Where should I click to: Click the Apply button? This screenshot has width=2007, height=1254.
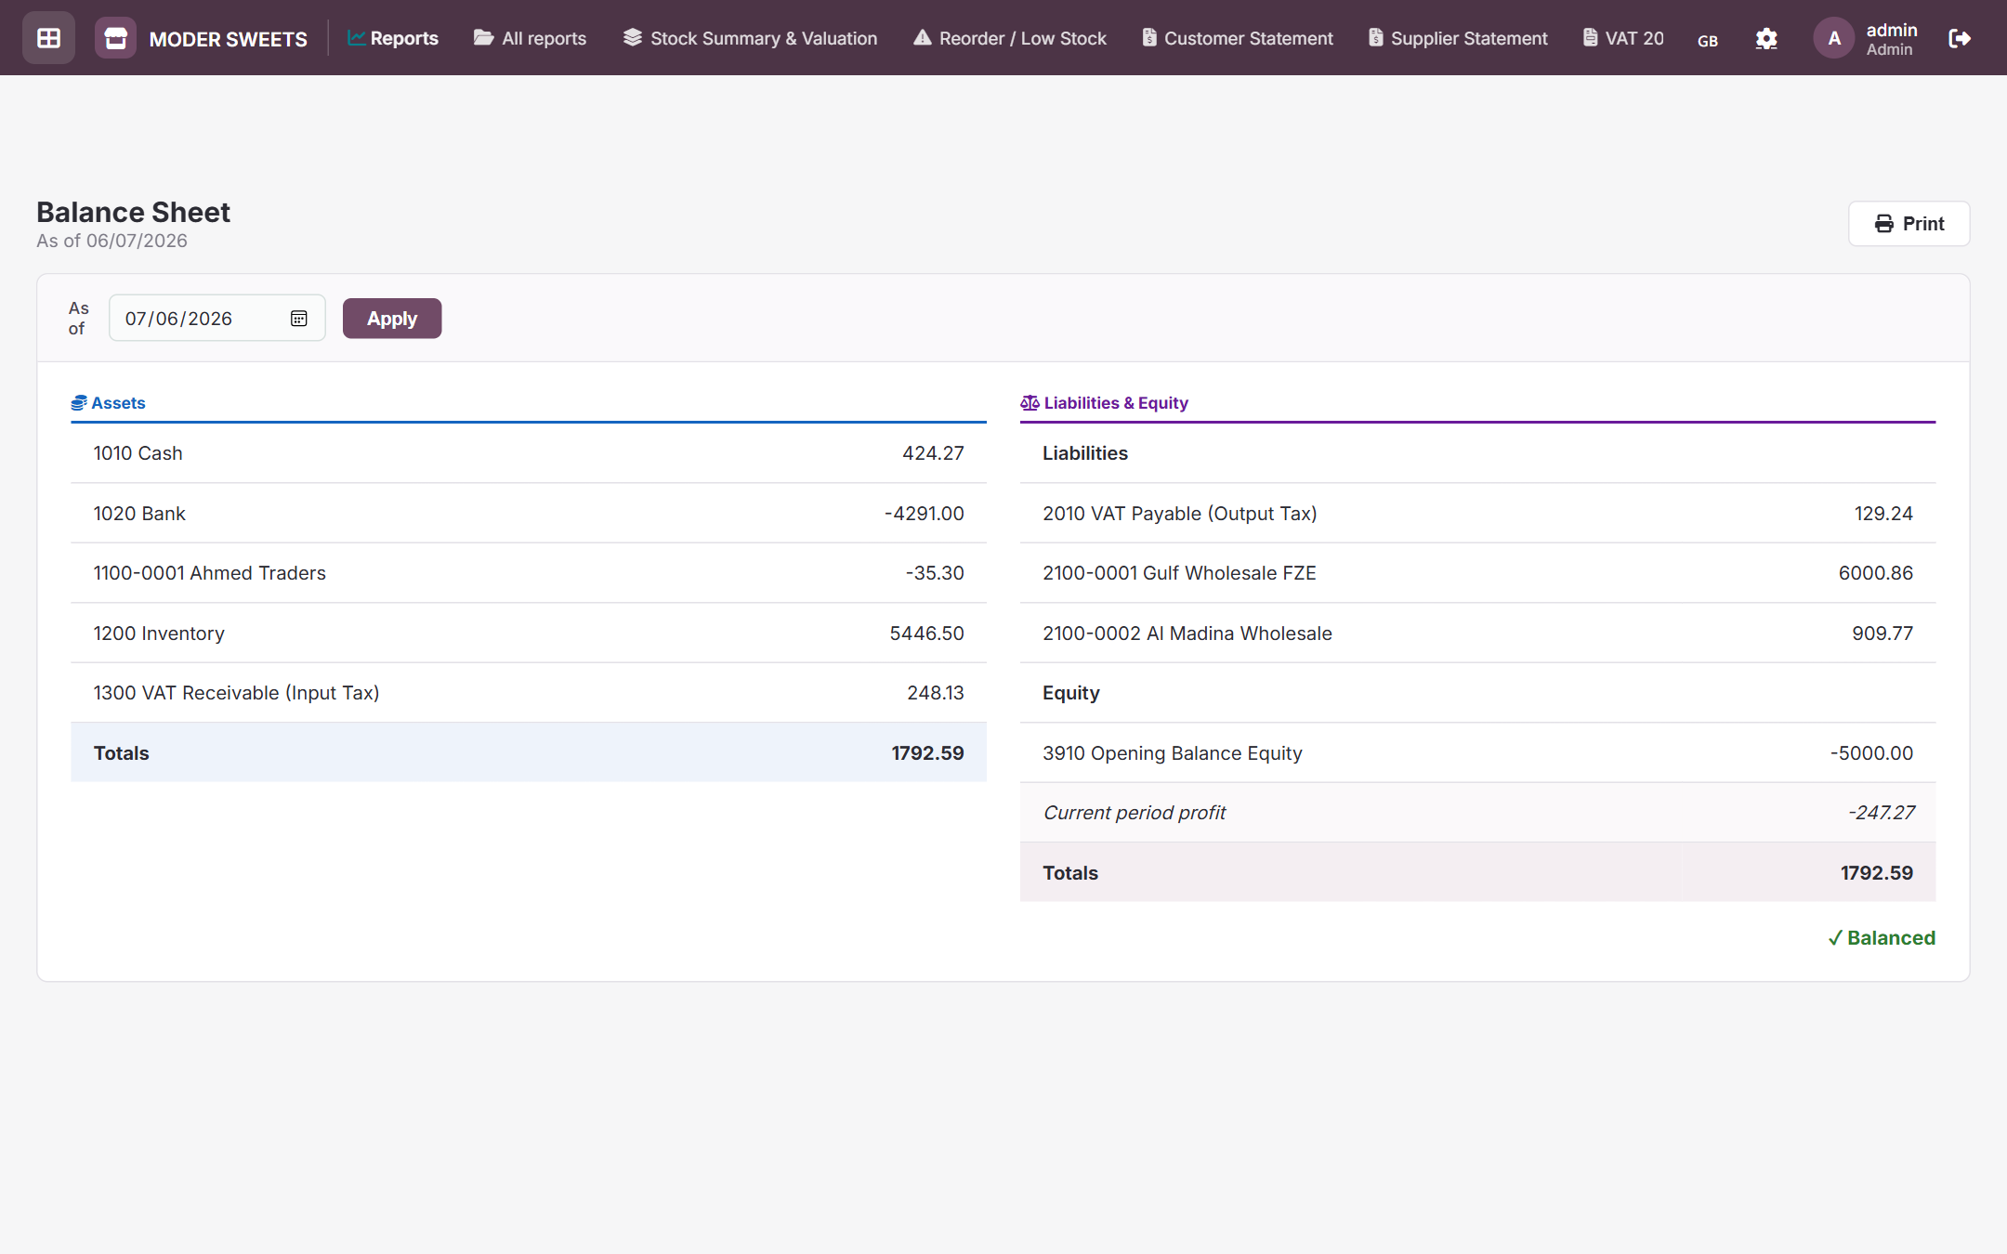pos(392,319)
